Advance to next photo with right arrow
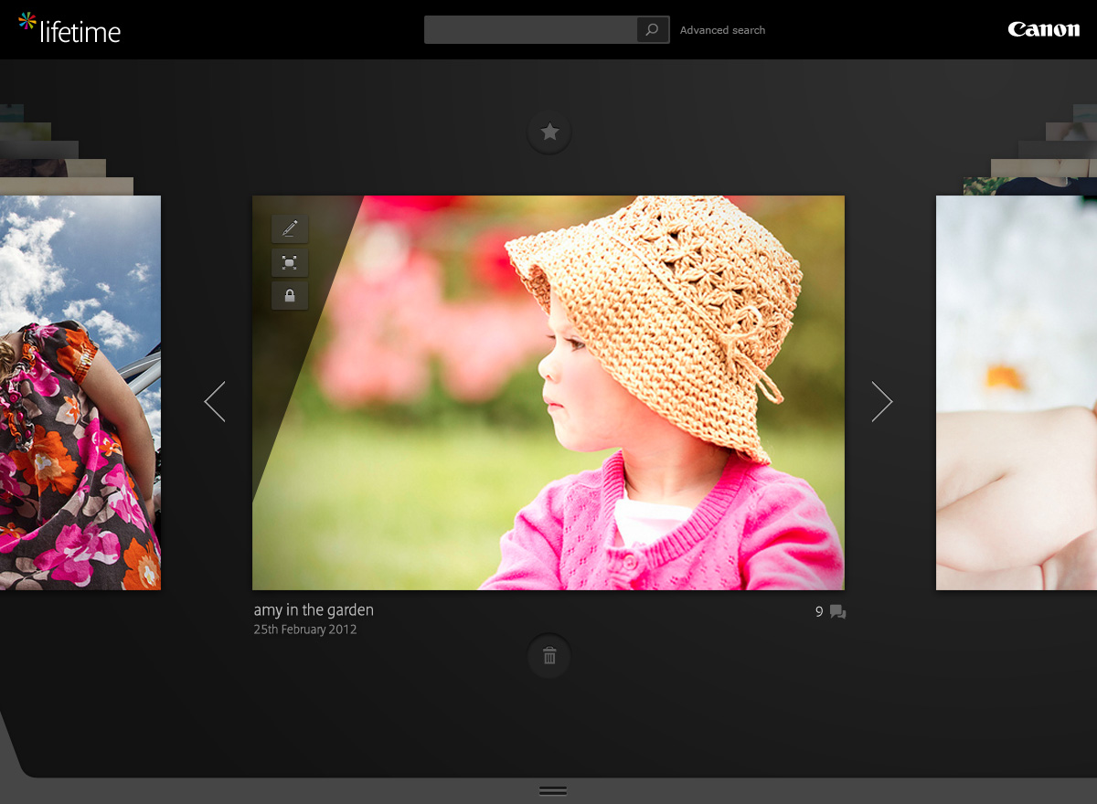This screenshot has height=804, width=1097. click(x=882, y=401)
